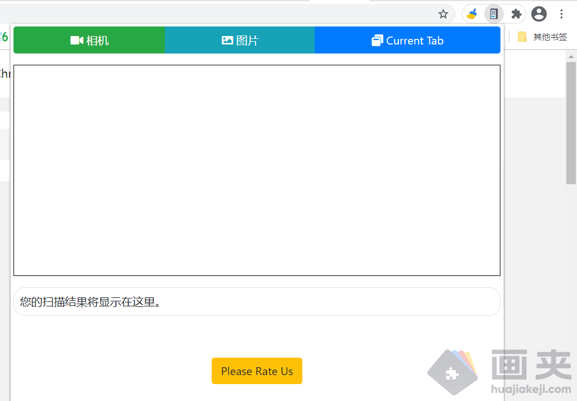
Task: Bookmark this page via the star icon
Action: [444, 14]
